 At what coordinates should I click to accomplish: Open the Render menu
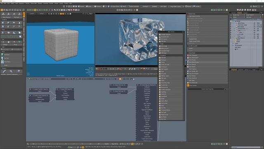[51, 3]
